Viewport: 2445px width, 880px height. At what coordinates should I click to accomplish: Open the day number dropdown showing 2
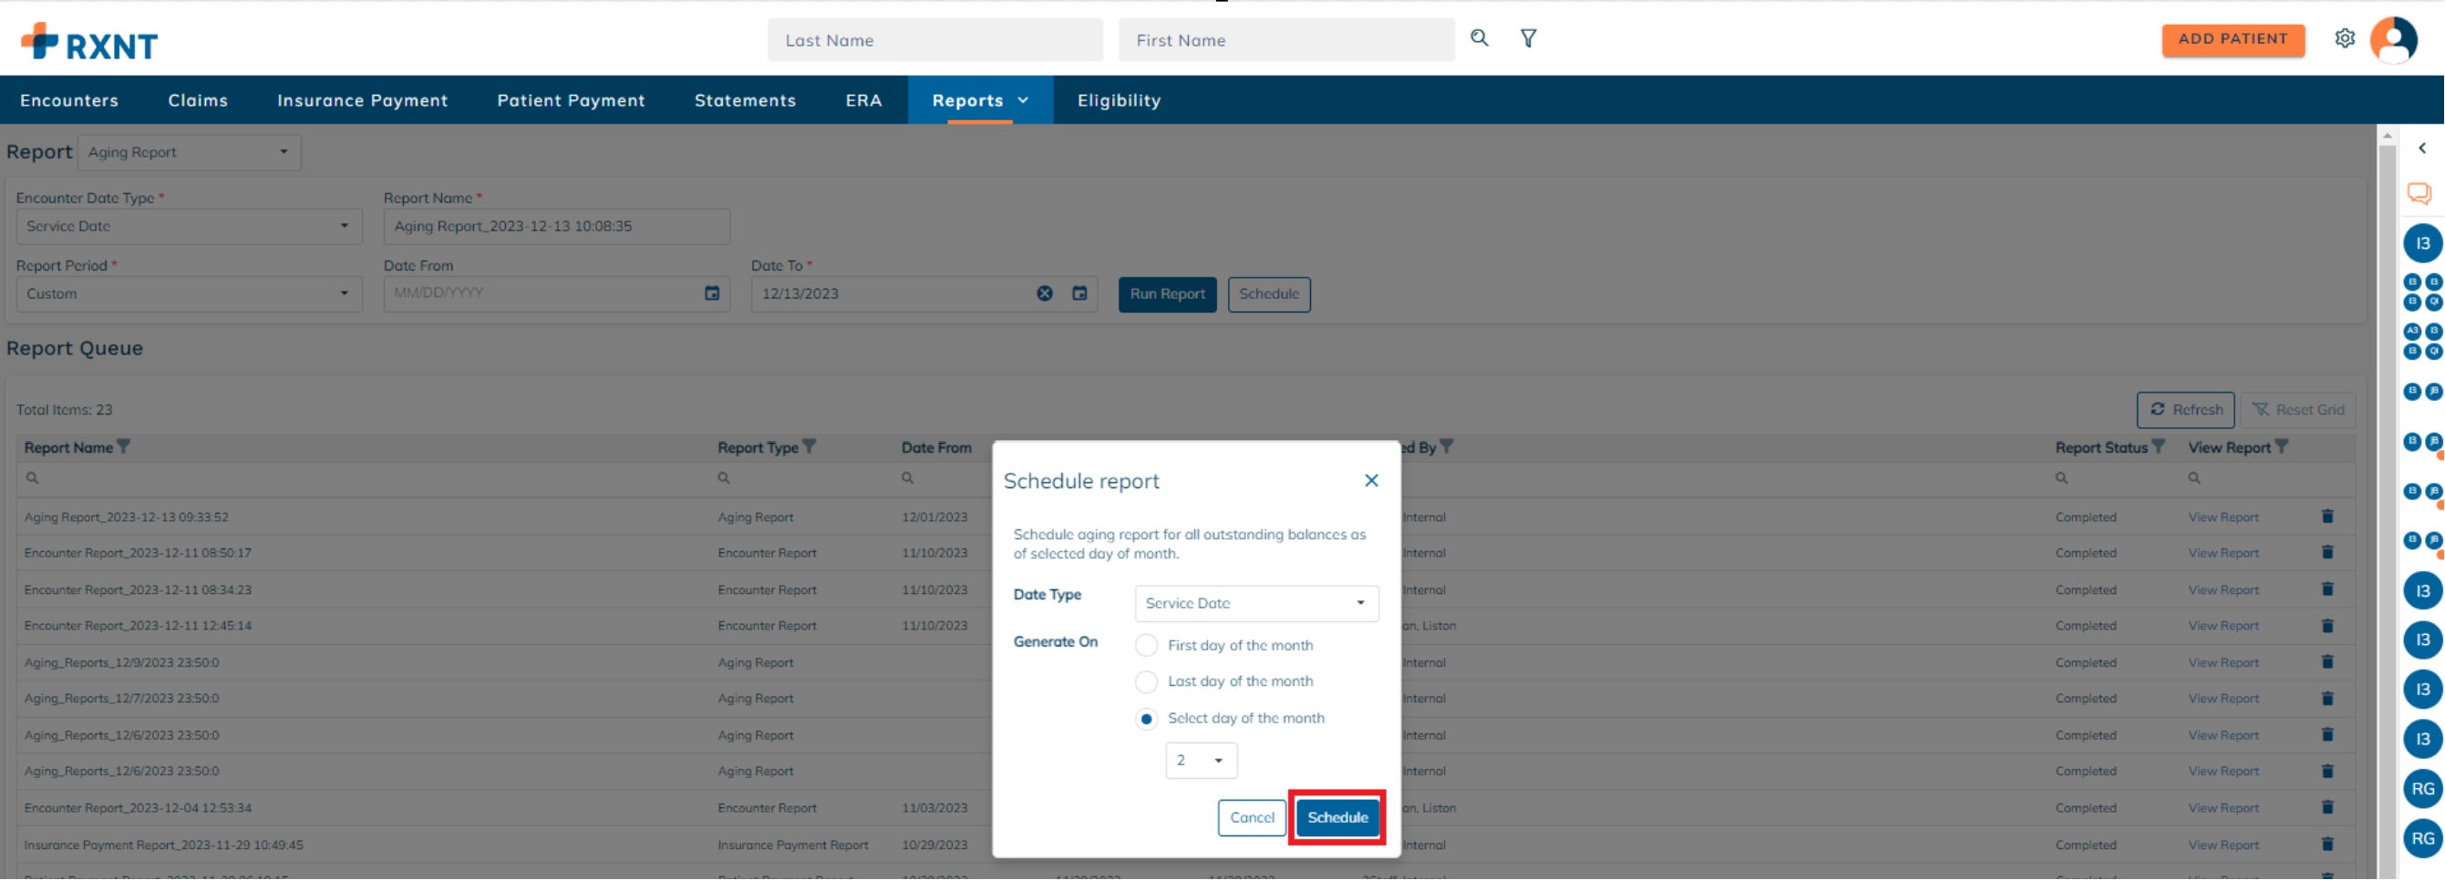tap(1201, 761)
